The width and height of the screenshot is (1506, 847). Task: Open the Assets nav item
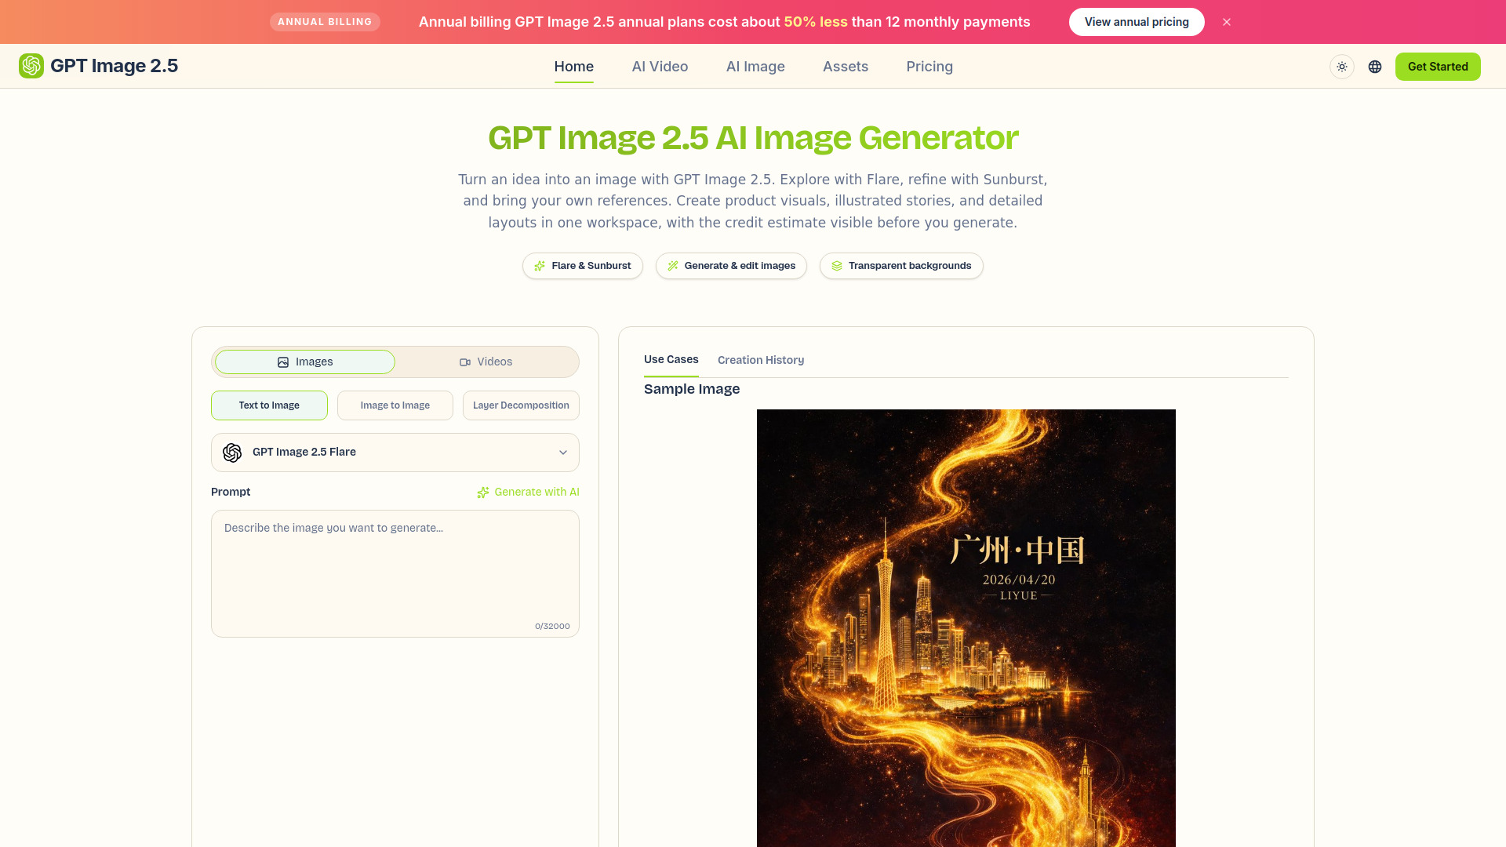click(x=846, y=67)
